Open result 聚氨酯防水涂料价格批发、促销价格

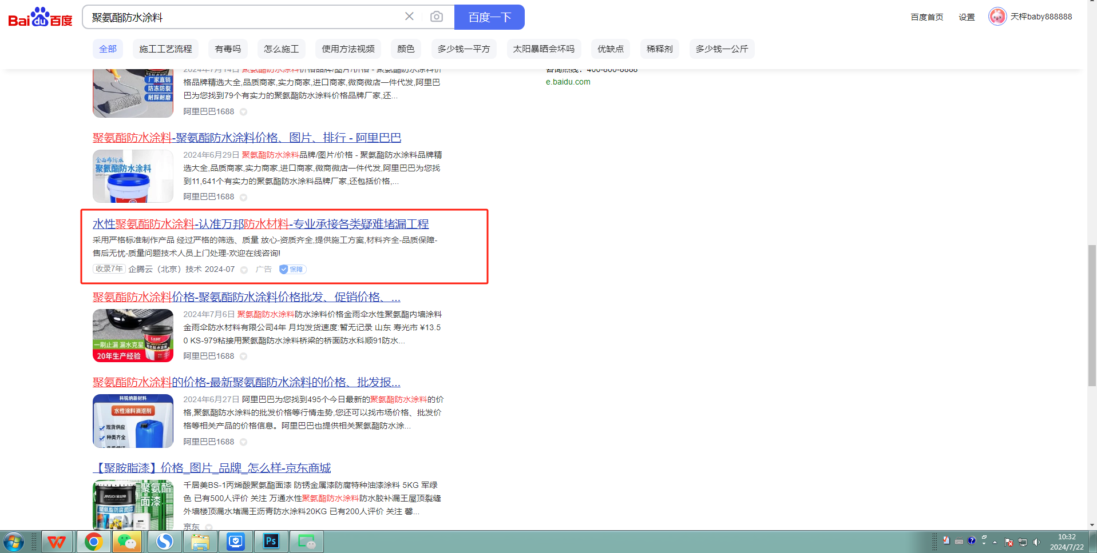tap(247, 297)
